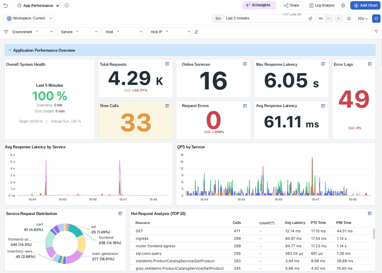The height and width of the screenshot is (273, 382).
Task: Click the 49 Error Logs value
Action: coord(354,100)
